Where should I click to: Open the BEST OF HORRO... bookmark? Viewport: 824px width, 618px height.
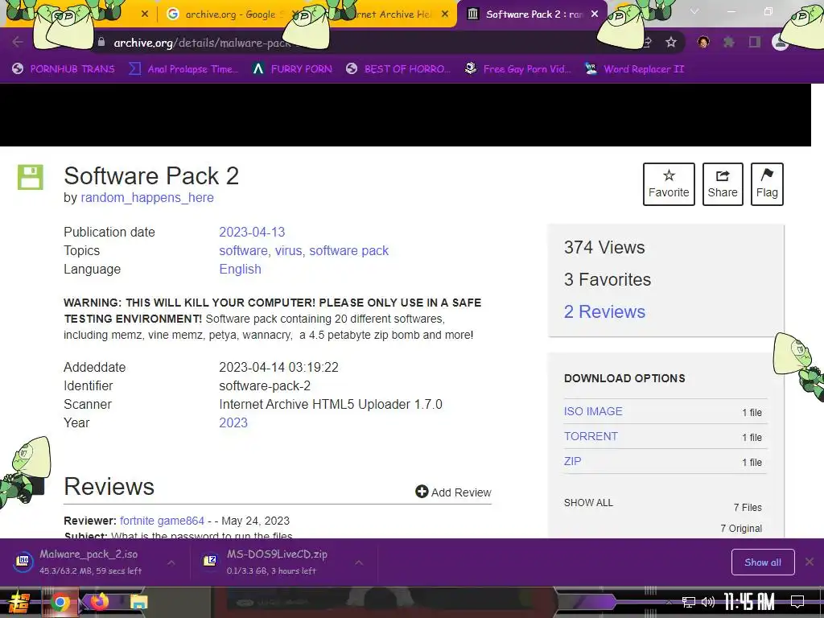coord(398,69)
